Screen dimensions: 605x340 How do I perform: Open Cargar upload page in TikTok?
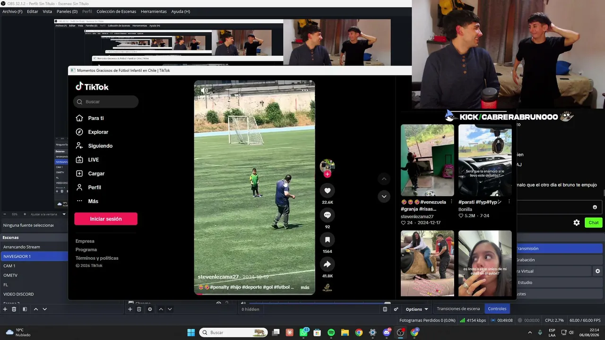(96, 173)
